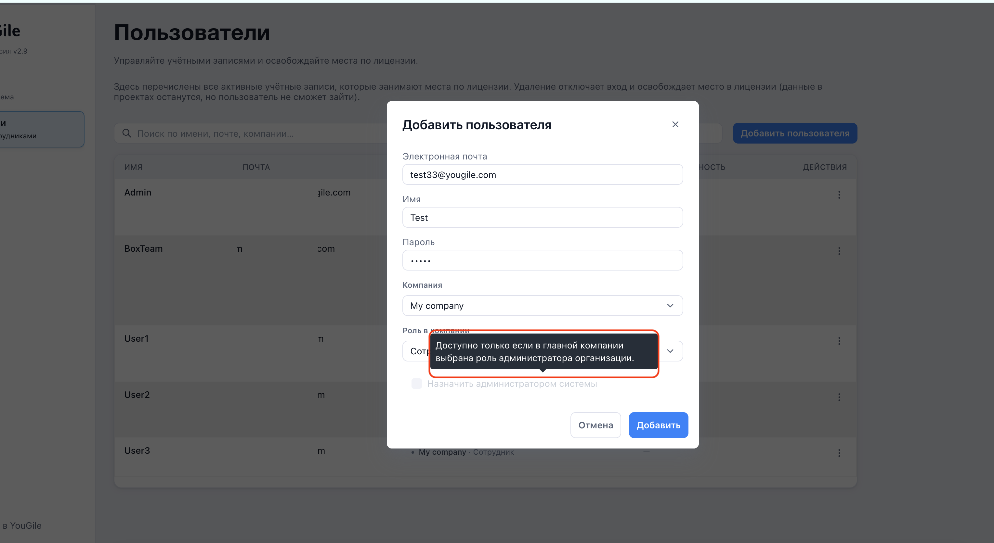Viewport: 994px width, 543px height.
Task: Click the version v2.9 label
Action: [14, 51]
